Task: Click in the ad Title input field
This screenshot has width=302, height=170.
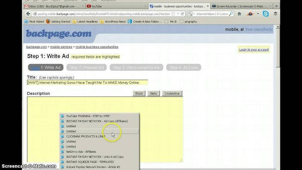Action: pos(88,82)
